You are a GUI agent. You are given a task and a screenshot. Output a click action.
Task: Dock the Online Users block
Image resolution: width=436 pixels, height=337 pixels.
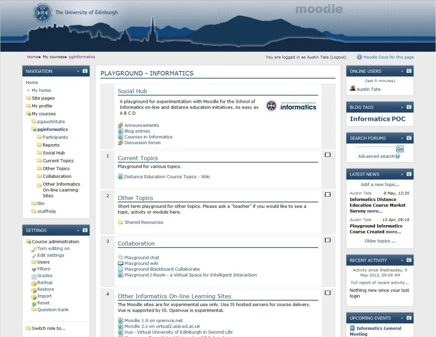409,71
